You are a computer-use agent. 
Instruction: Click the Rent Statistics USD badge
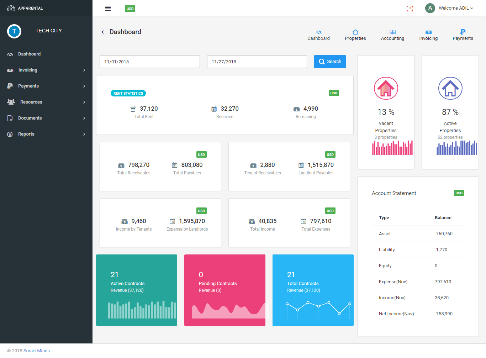[x=334, y=93]
